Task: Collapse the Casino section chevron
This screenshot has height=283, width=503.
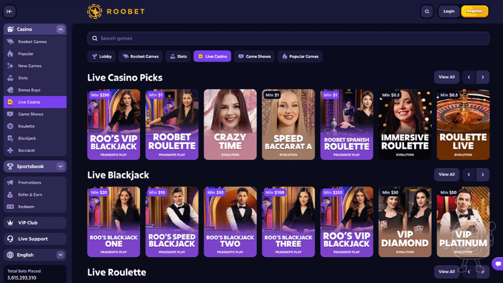Action: (60, 29)
